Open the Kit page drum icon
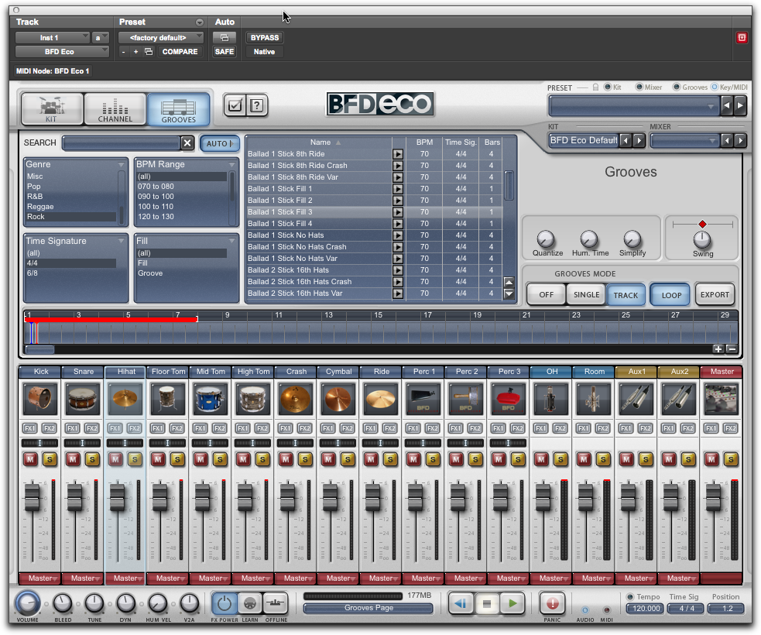Screen dimensions: 761x635 pos(51,108)
